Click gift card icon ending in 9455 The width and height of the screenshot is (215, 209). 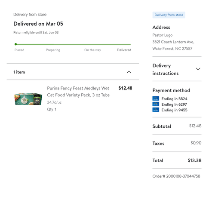pos(156,110)
